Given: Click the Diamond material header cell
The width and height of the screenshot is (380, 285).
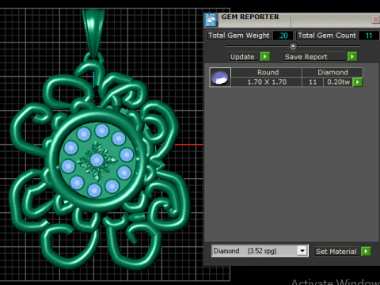Looking at the screenshot, I should [x=332, y=72].
